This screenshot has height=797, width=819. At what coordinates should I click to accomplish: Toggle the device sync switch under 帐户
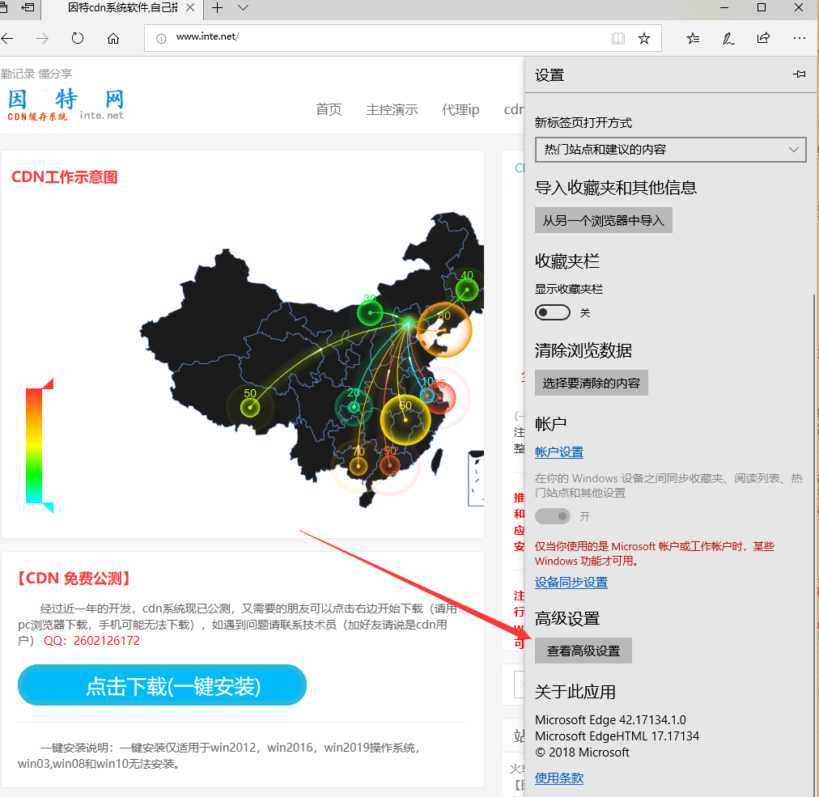pos(553,516)
